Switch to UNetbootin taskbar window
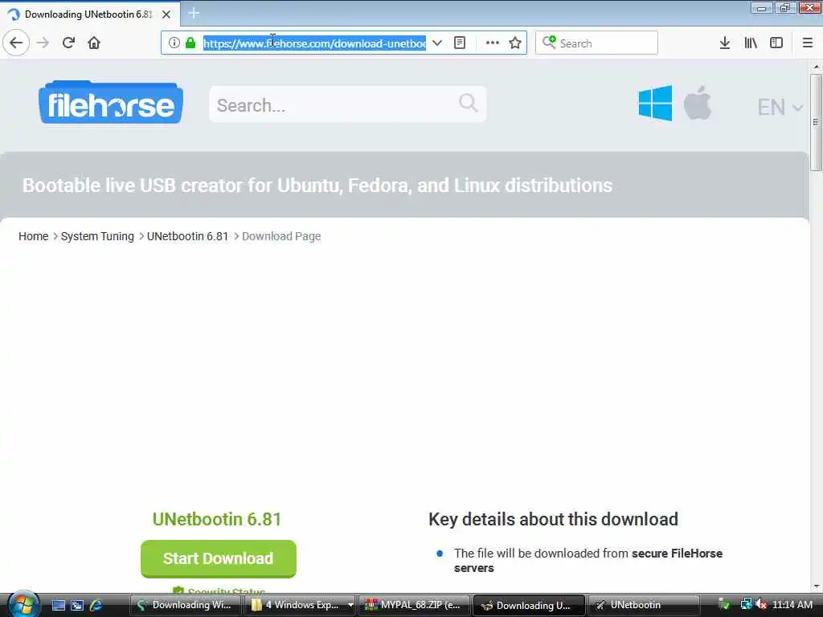This screenshot has width=823, height=617. tap(644, 606)
